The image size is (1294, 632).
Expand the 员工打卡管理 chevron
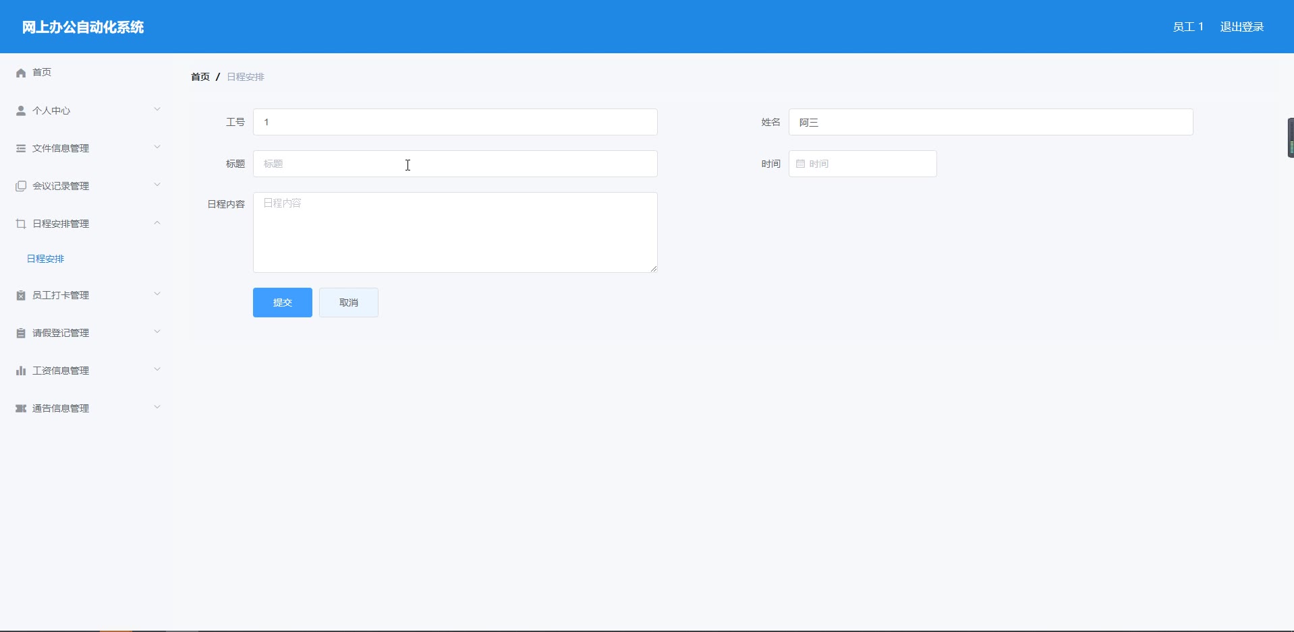[x=157, y=294]
